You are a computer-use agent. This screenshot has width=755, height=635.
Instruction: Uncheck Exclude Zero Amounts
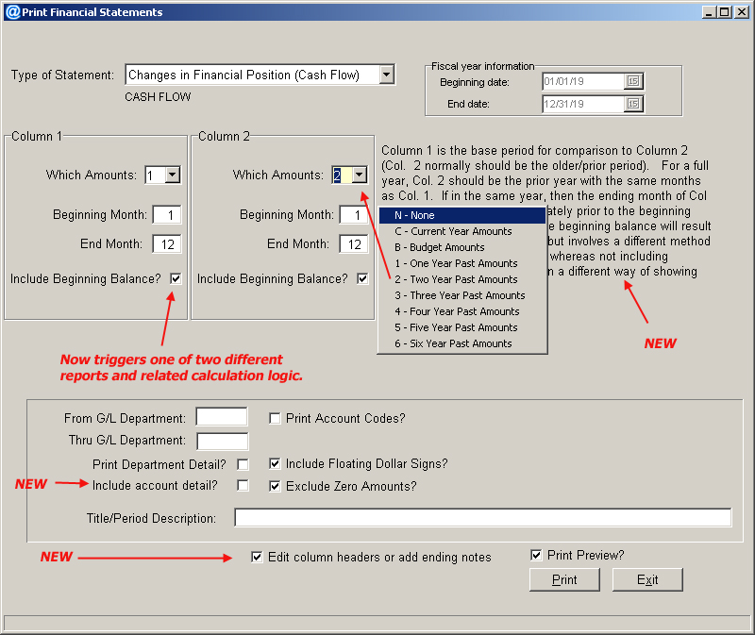275,486
